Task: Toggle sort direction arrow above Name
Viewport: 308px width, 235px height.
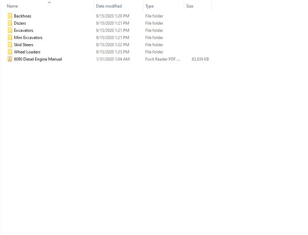Action: pyautogui.click(x=49, y=2)
